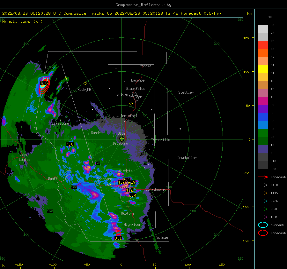The image size is (287, 269).
Task: Click the yellow diamond marker near Cochrane
Action: pyautogui.click(x=109, y=185)
